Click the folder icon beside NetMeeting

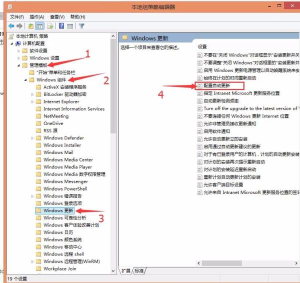38,116
